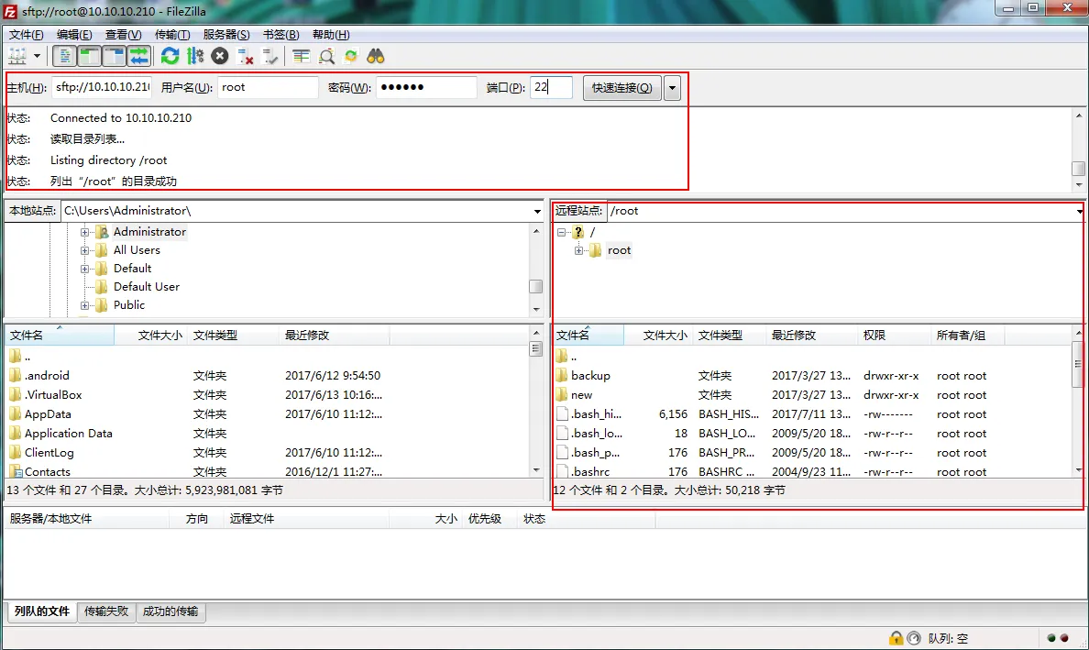
Task: Click the message log scrollbar thumb
Action: pos(1079,168)
